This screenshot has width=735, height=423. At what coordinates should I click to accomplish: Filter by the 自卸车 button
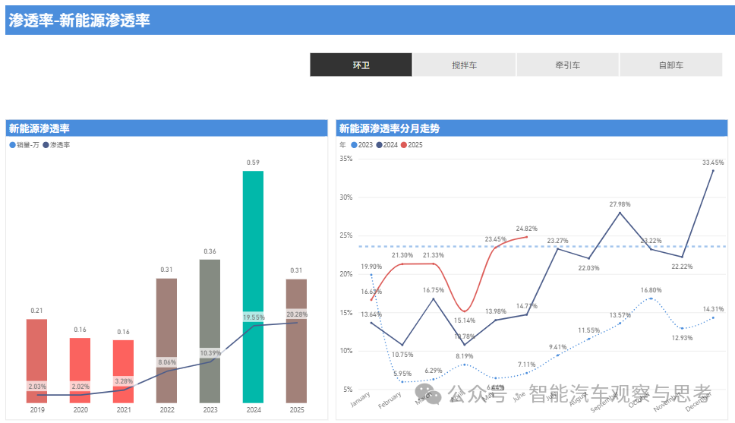pyautogui.click(x=670, y=65)
